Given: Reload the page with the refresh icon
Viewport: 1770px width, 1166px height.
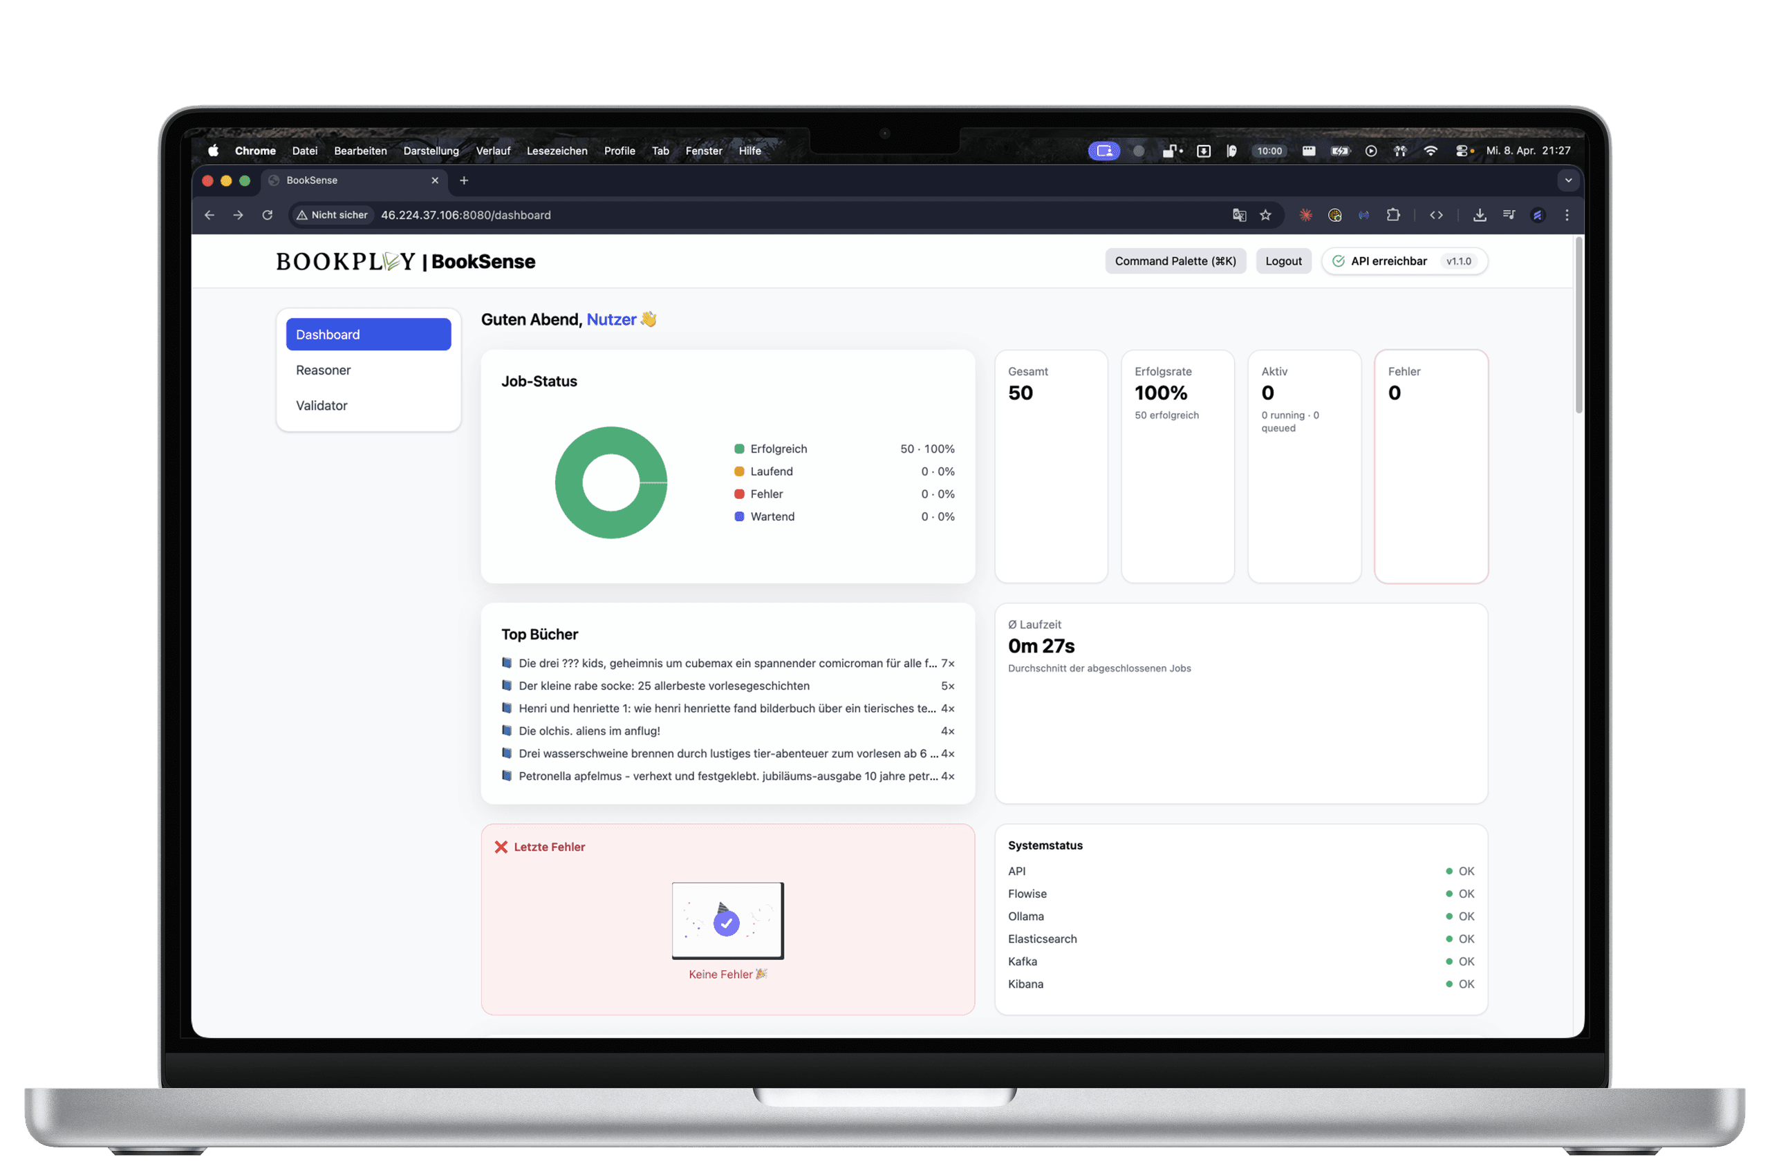Looking at the screenshot, I should pyautogui.click(x=268, y=215).
